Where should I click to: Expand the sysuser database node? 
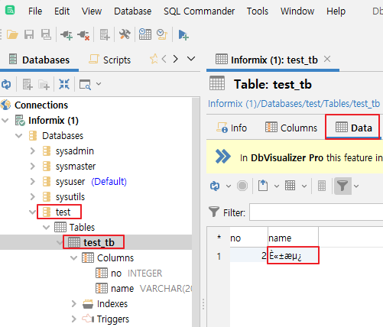pos(32,182)
